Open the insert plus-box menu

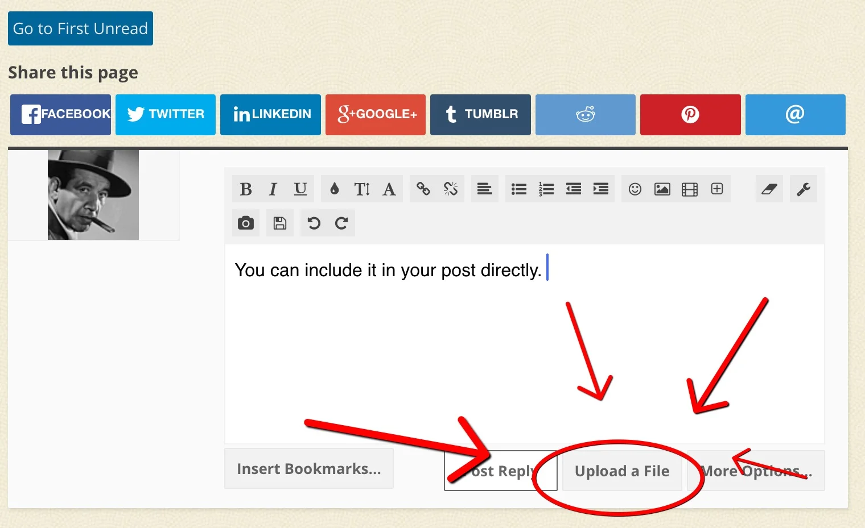[x=717, y=189]
